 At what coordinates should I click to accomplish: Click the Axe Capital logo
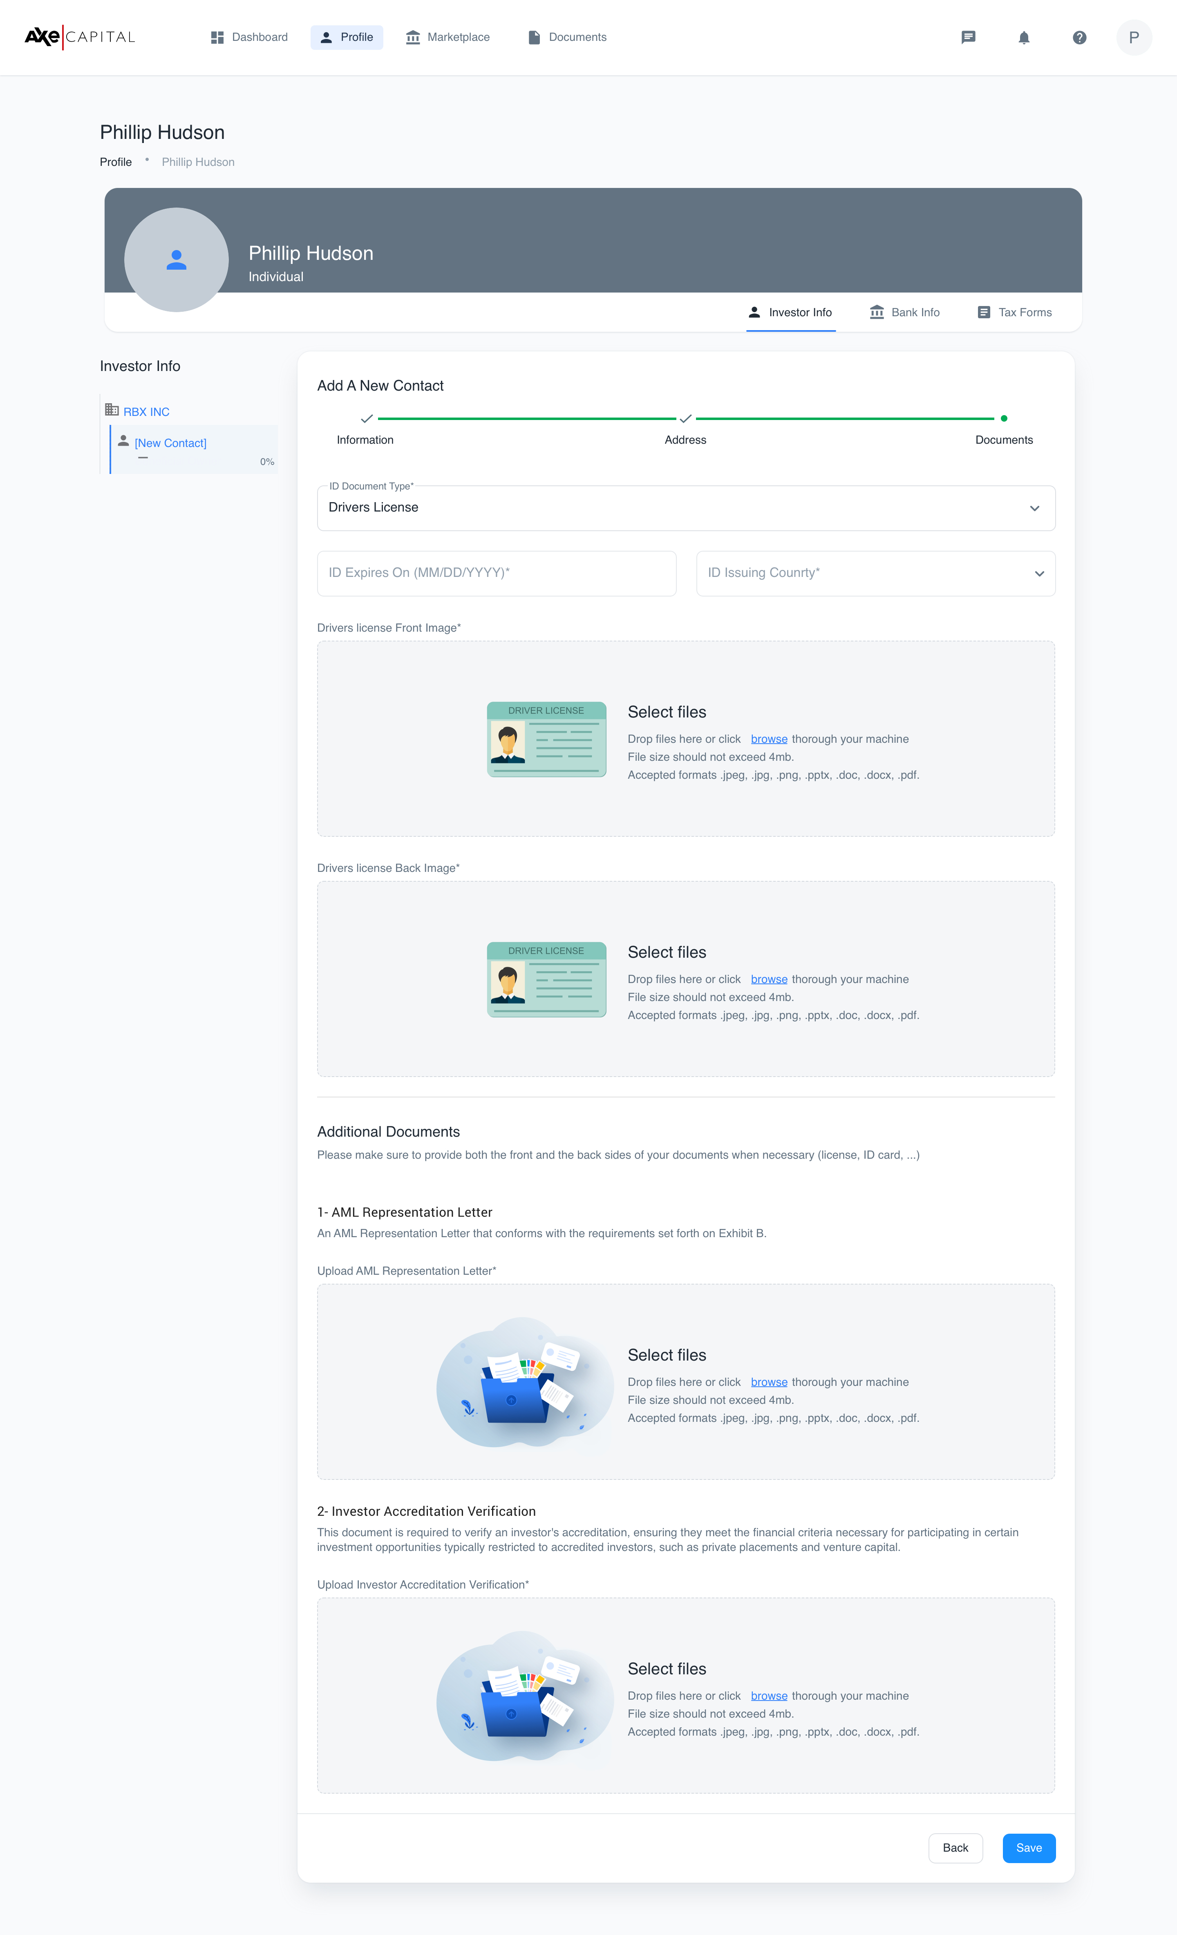tap(80, 37)
